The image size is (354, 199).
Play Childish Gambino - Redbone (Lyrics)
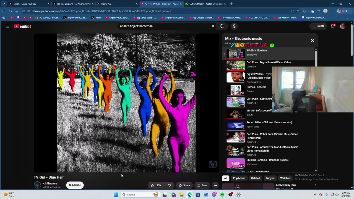pos(269,163)
